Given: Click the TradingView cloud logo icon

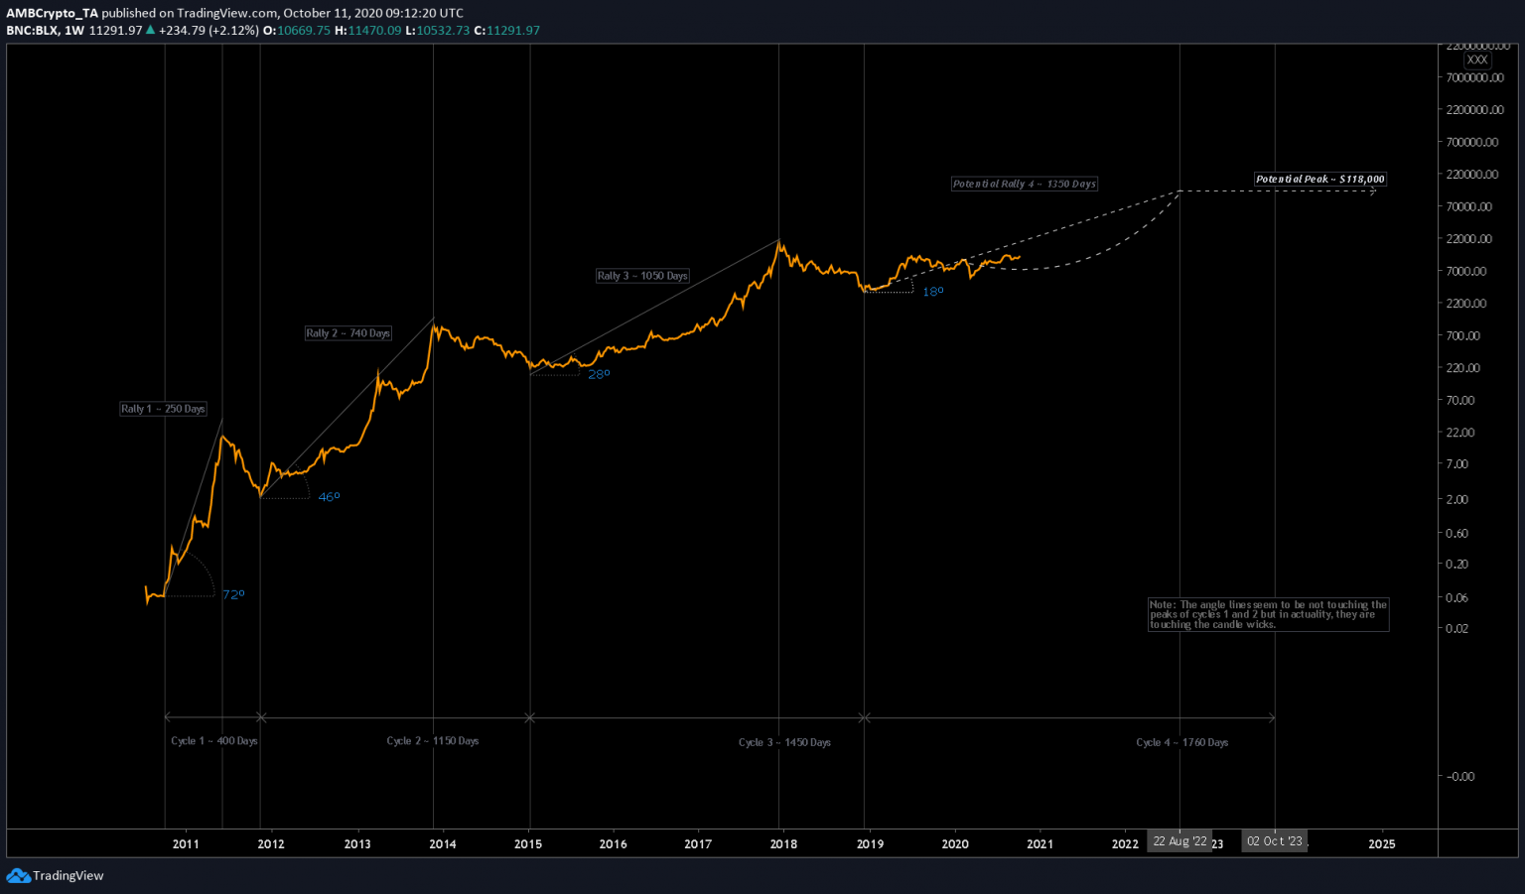Looking at the screenshot, I should click(x=18, y=875).
